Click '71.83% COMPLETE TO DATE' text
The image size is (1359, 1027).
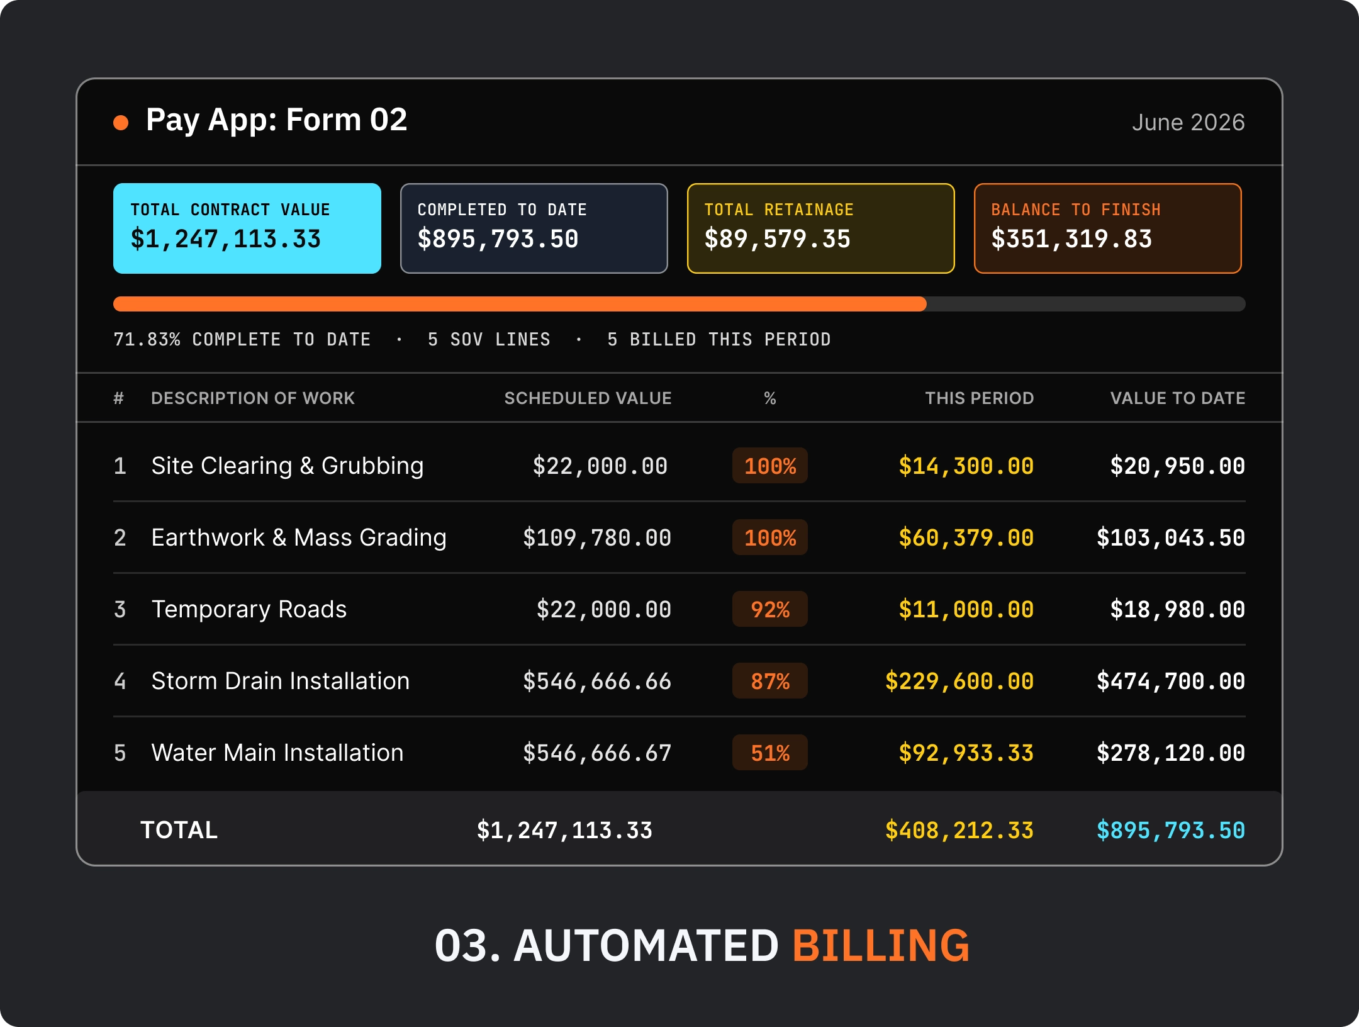[x=242, y=340]
